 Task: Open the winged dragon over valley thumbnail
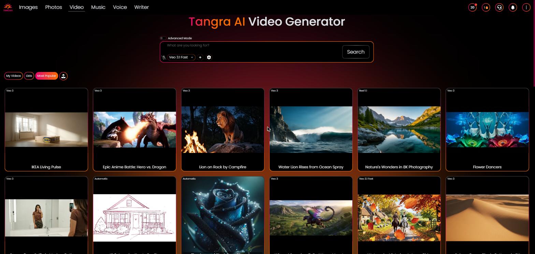coord(311,218)
